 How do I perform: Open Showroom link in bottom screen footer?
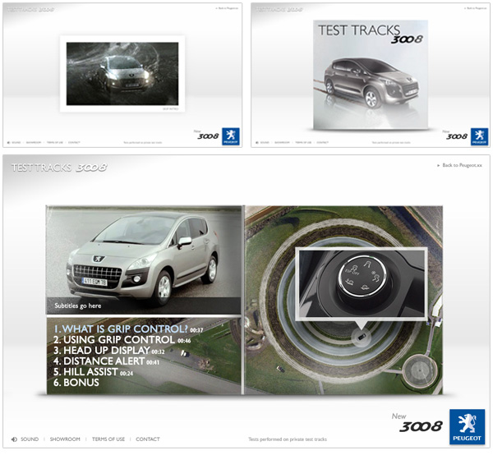[65, 439]
